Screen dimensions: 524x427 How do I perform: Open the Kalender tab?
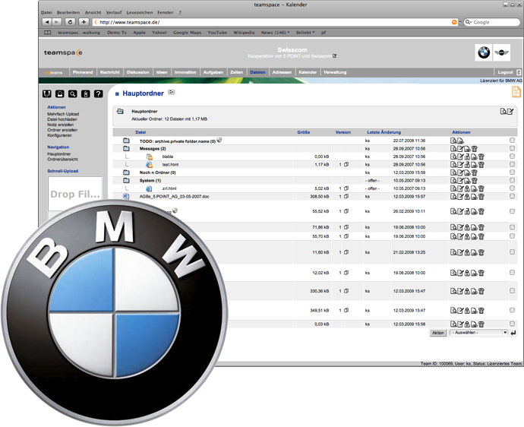tap(308, 72)
